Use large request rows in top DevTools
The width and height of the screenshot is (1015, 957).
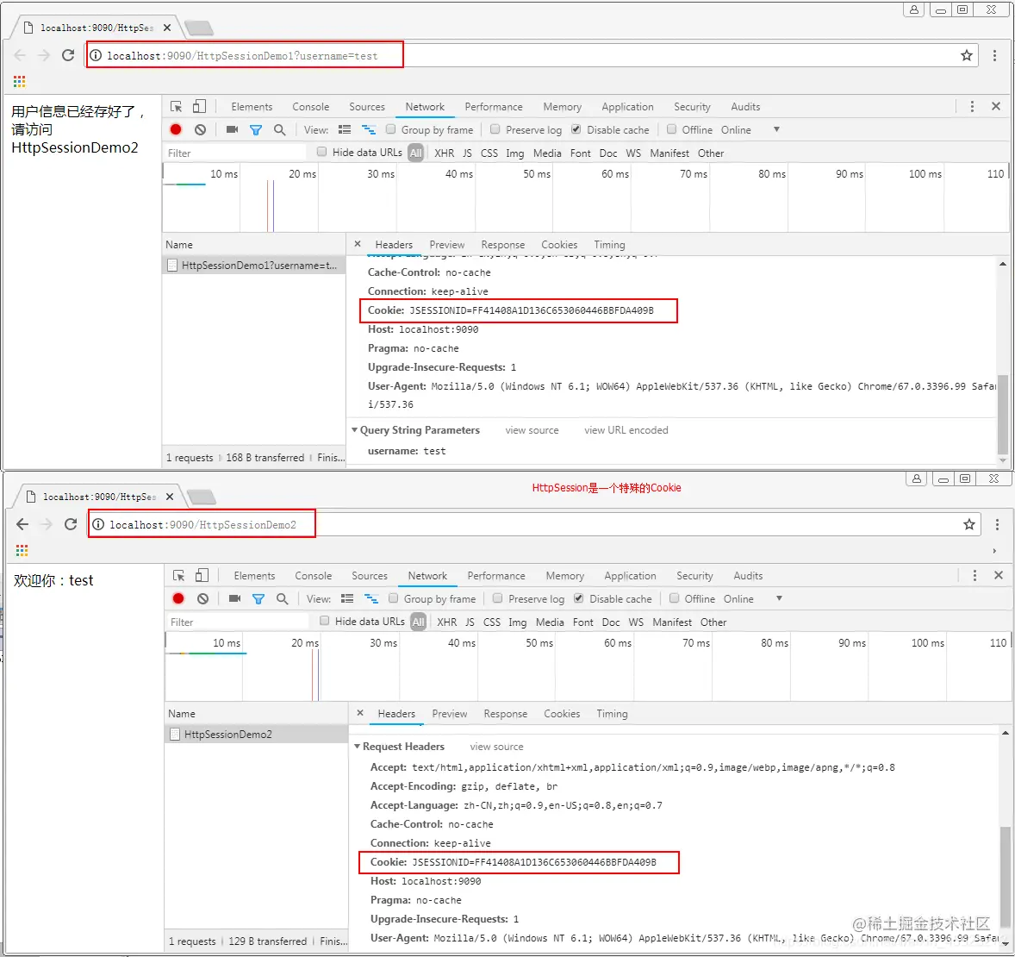[345, 129]
